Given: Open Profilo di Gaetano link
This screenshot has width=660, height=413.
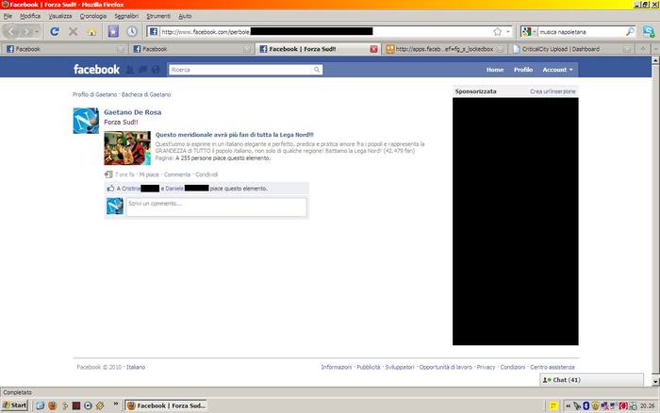Looking at the screenshot, I should click(x=94, y=94).
